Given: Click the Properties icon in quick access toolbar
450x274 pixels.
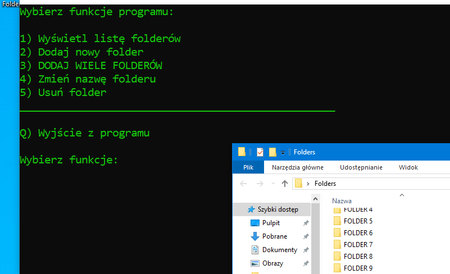Looking at the screenshot, I should point(260,152).
